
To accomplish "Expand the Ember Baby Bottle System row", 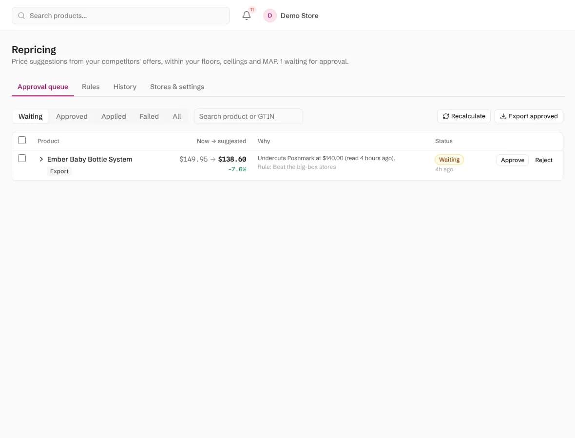I will (x=41, y=159).
